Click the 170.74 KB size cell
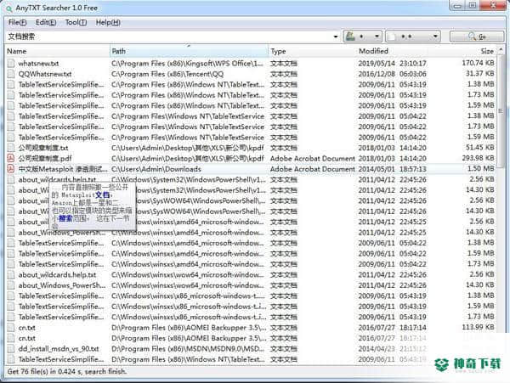The width and height of the screenshot is (510, 383). [x=478, y=63]
